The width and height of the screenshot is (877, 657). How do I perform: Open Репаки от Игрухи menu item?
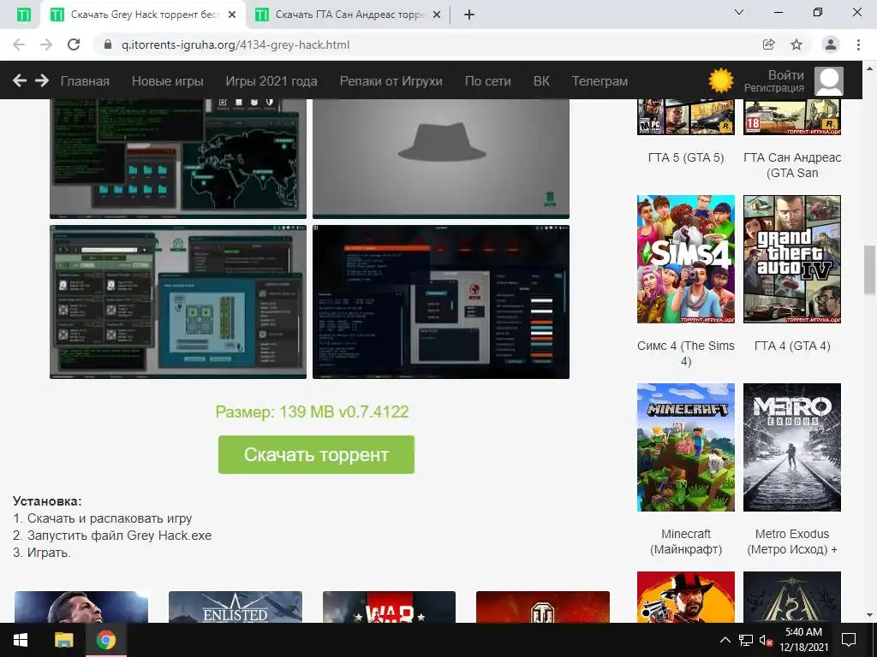[391, 81]
